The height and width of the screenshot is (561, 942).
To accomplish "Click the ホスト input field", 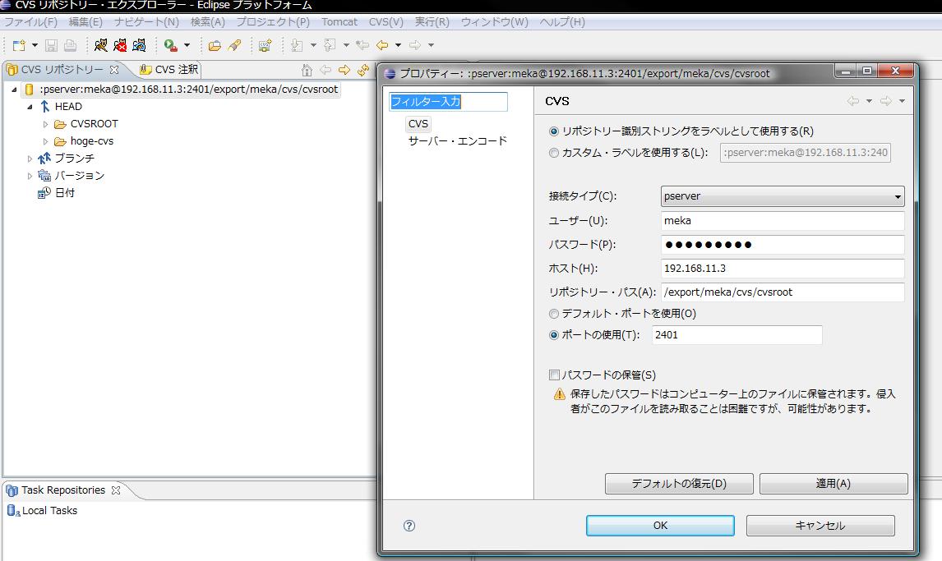I will point(783,269).
